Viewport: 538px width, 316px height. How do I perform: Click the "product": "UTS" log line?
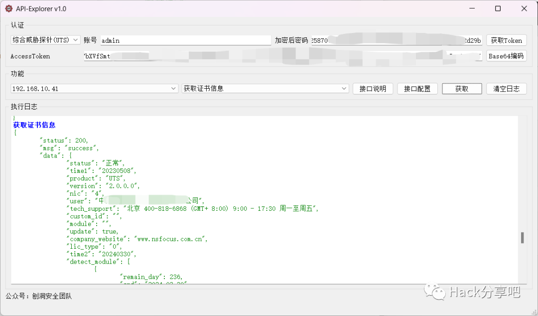click(x=96, y=178)
